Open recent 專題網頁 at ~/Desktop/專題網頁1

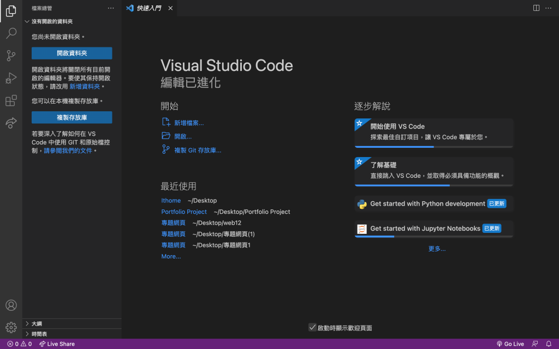pyautogui.click(x=173, y=245)
